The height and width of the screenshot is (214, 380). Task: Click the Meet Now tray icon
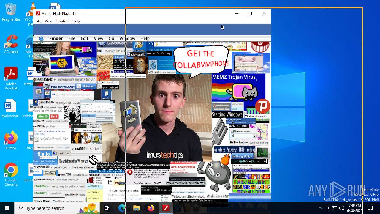tap(327, 208)
